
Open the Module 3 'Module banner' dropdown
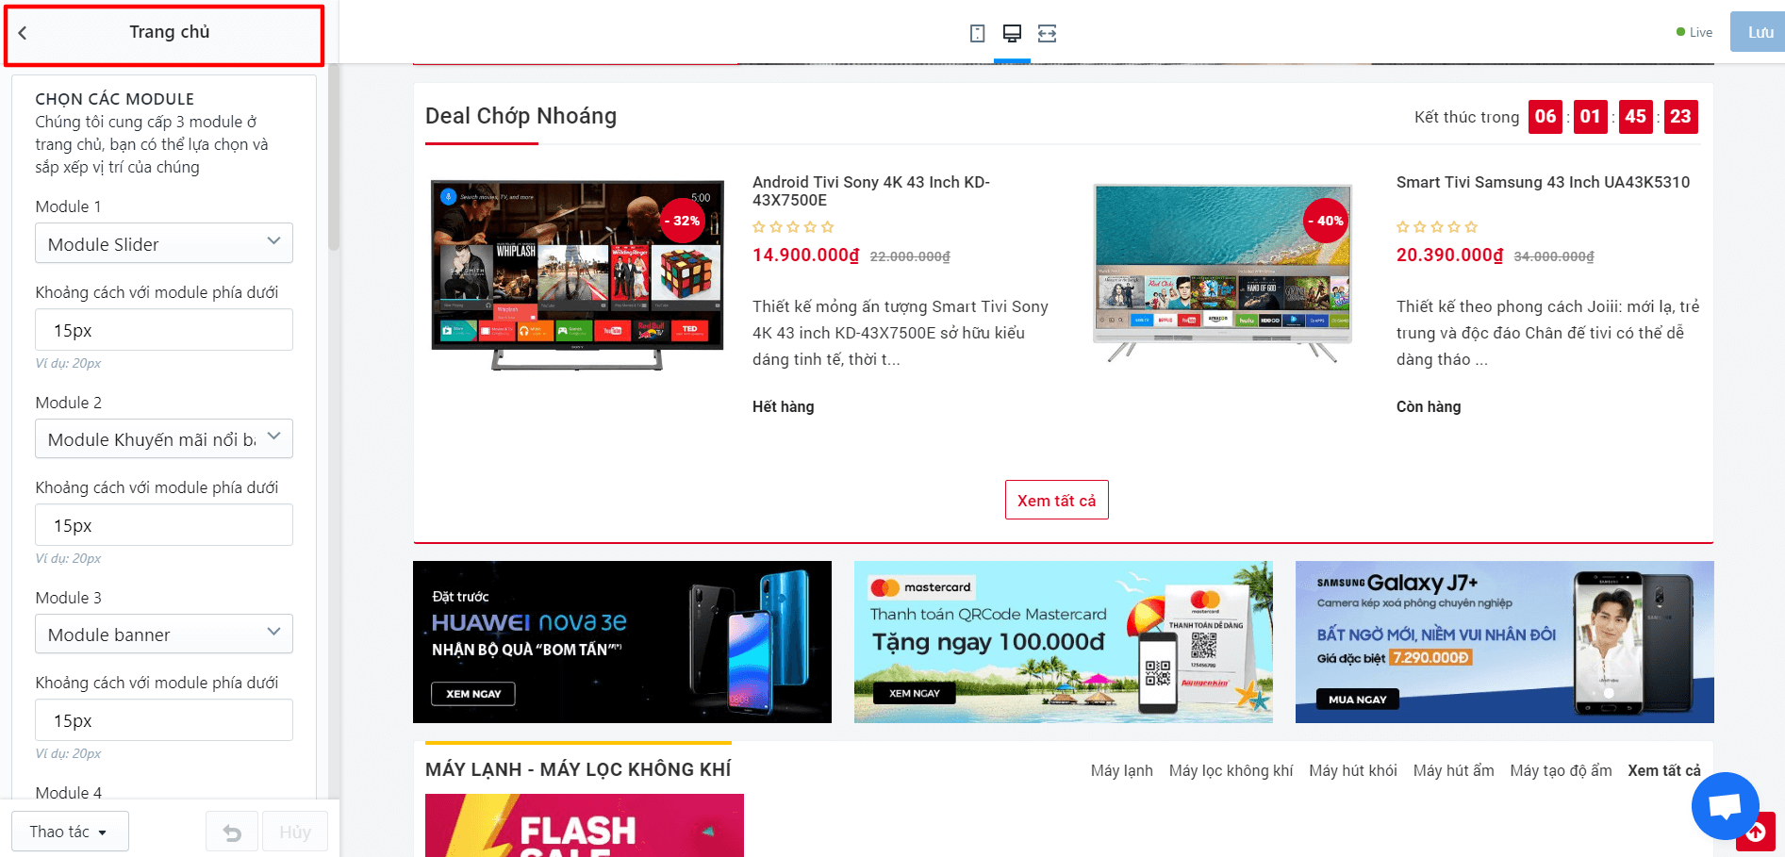coord(164,634)
